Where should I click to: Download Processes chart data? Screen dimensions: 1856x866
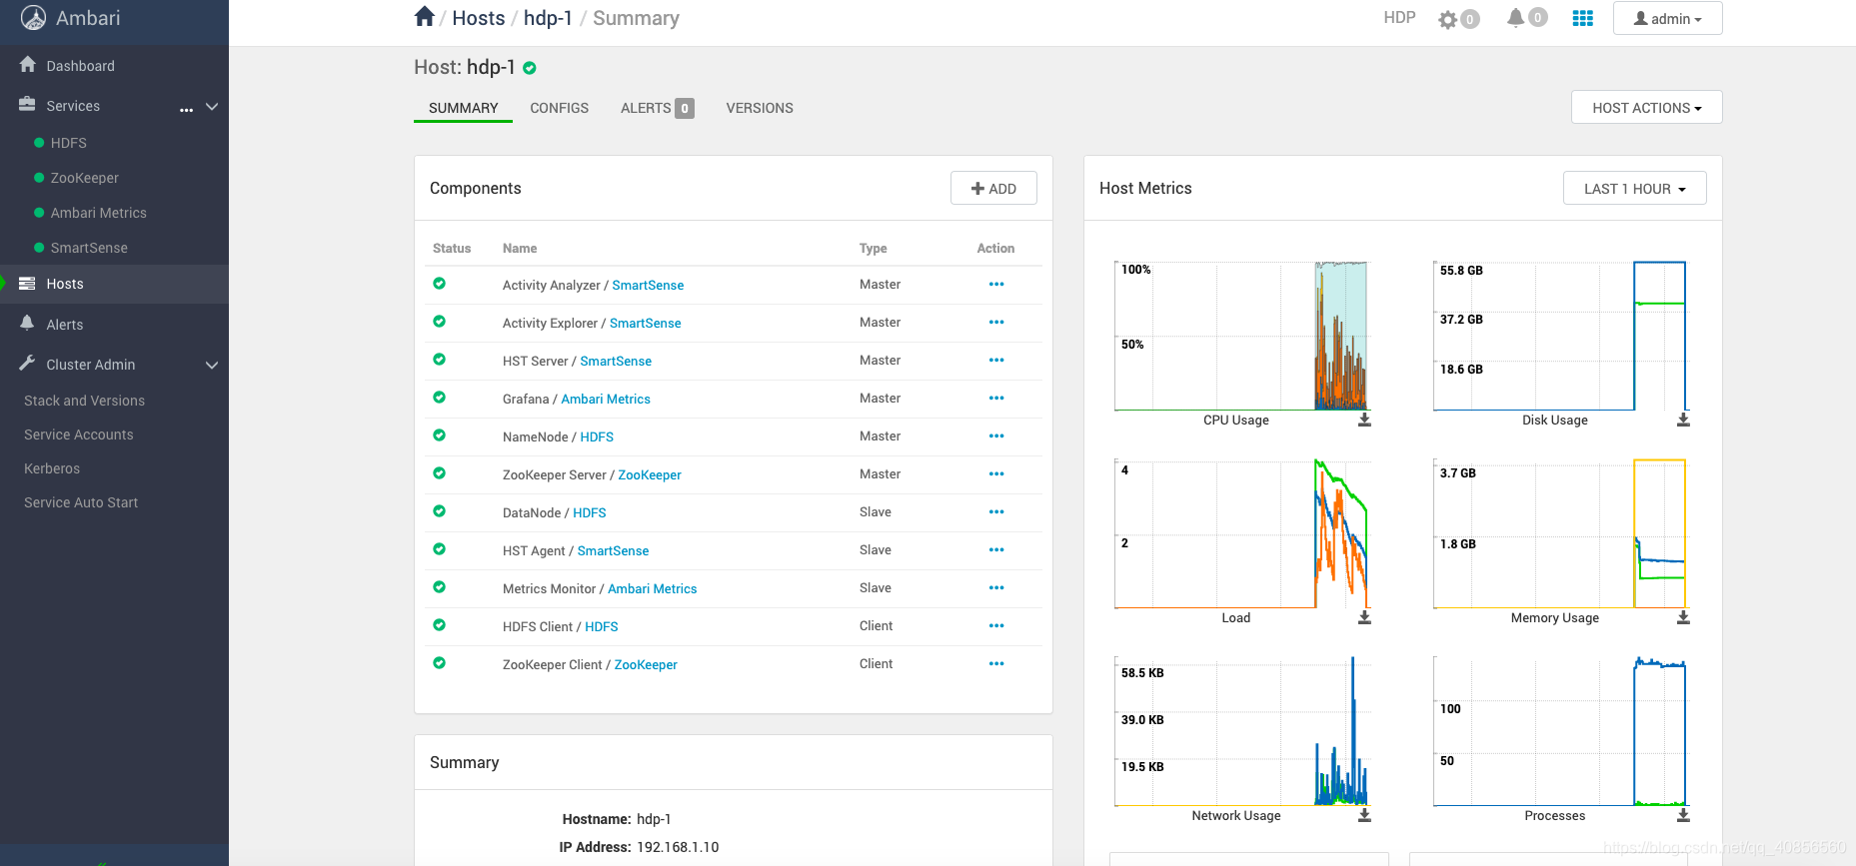coord(1683,816)
